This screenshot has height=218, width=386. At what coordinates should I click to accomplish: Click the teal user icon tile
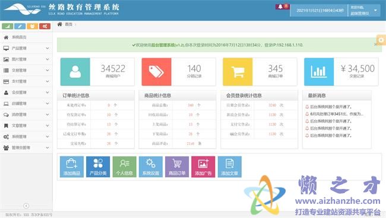coord(75,72)
